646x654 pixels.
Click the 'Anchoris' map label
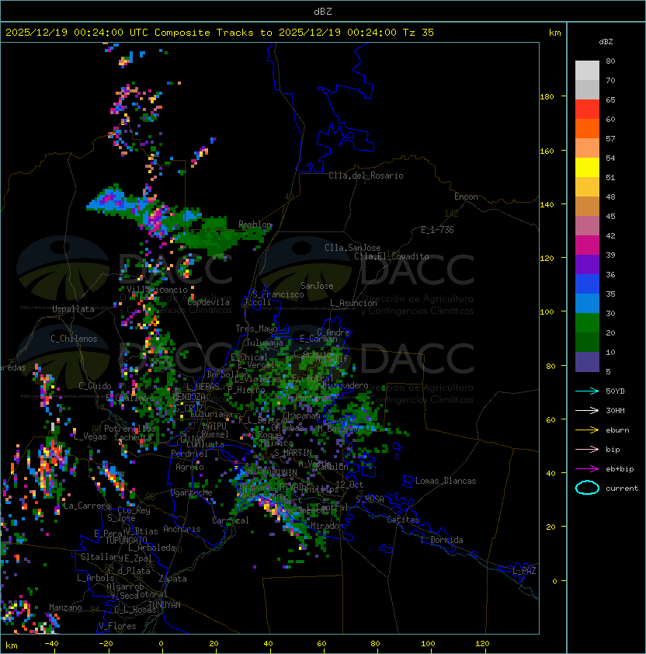[182, 529]
